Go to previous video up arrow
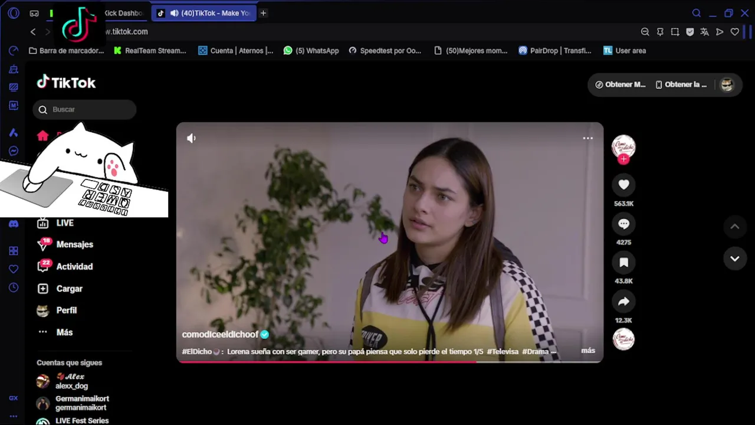The height and width of the screenshot is (425, 755). (x=735, y=226)
